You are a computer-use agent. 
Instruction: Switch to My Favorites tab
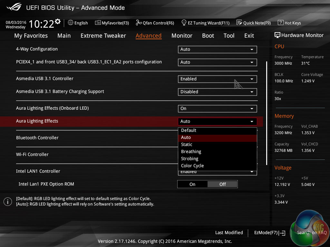pyautogui.click(x=31, y=36)
